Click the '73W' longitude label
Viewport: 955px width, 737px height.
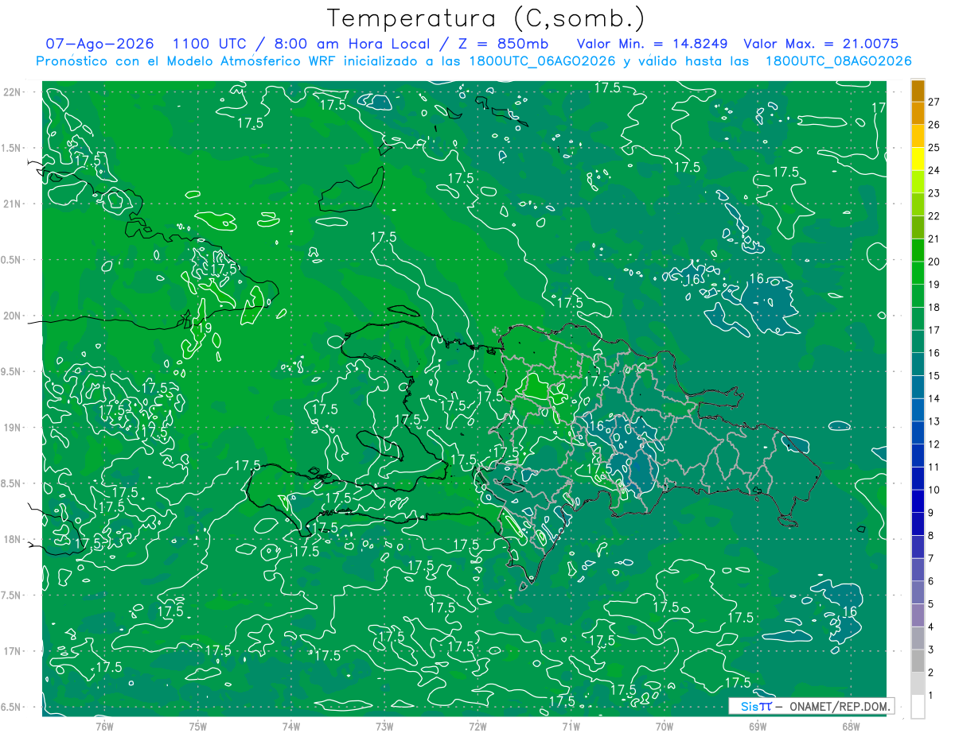(x=384, y=726)
